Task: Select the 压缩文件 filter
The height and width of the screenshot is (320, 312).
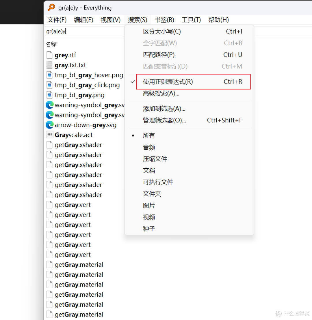Action: point(189,159)
